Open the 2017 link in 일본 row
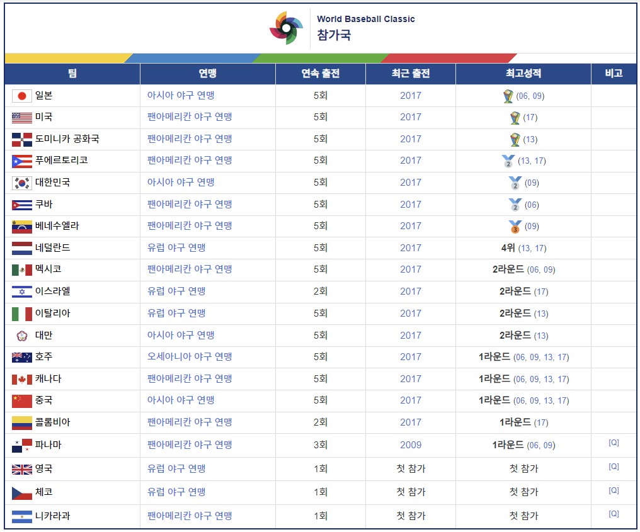The width and height of the screenshot is (640, 532). (x=411, y=96)
